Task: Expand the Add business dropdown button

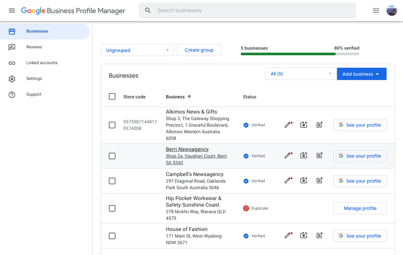Action: pos(361,74)
